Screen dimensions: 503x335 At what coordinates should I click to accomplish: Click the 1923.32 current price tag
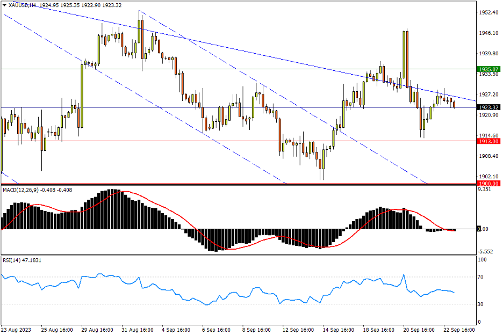pyautogui.click(x=488, y=107)
